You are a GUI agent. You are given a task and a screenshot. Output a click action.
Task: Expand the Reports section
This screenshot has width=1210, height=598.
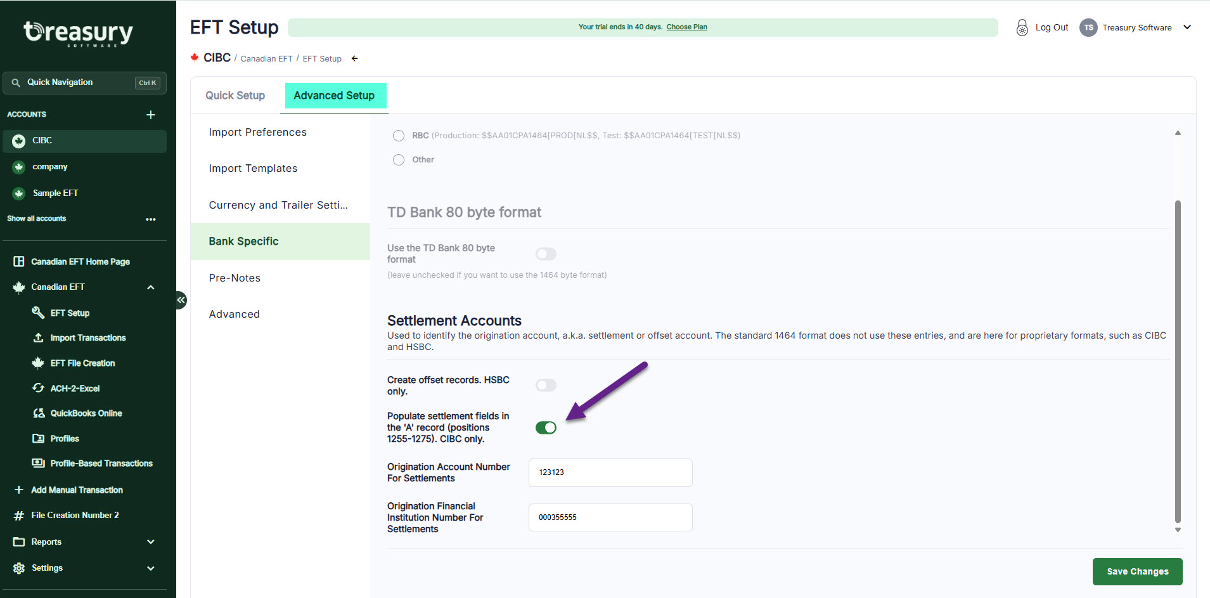coord(151,542)
